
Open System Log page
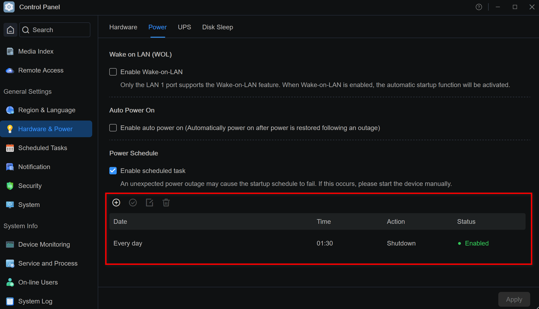point(46,301)
